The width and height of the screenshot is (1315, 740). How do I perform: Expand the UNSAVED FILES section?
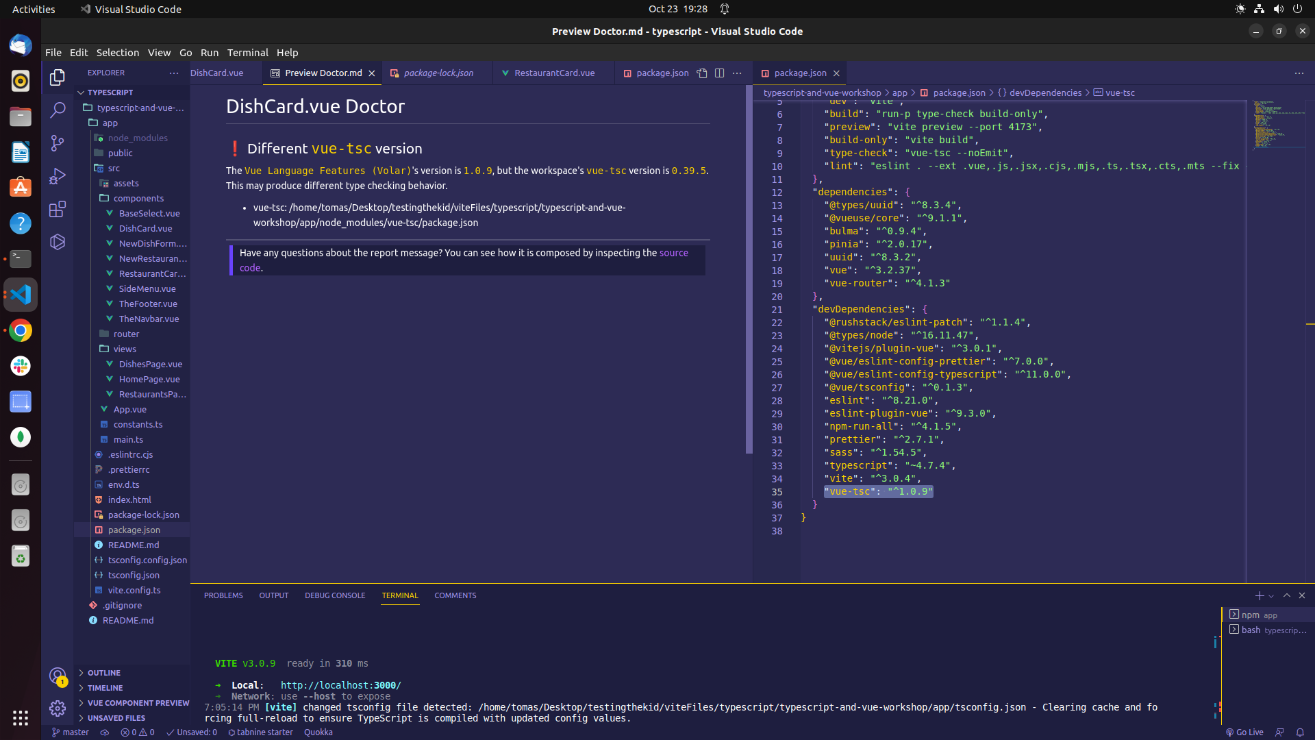click(116, 717)
